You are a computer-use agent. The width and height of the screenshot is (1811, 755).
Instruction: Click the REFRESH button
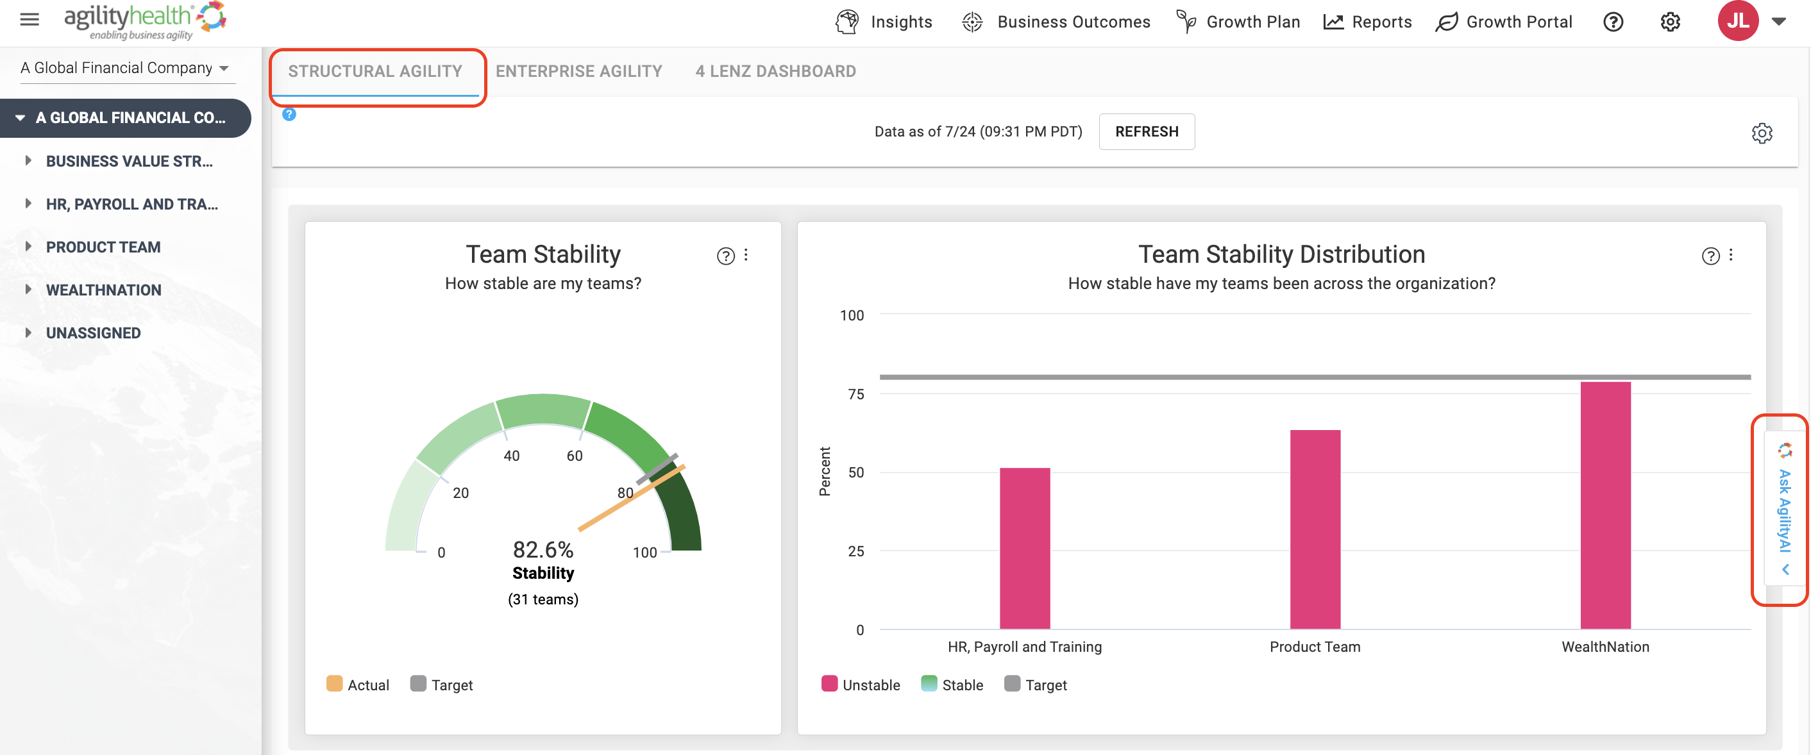click(x=1147, y=131)
